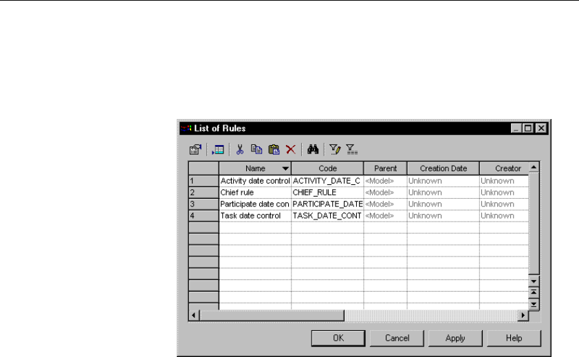Toggle the Enable/Disable Filter icon
This screenshot has width=579, height=357.
351,150
